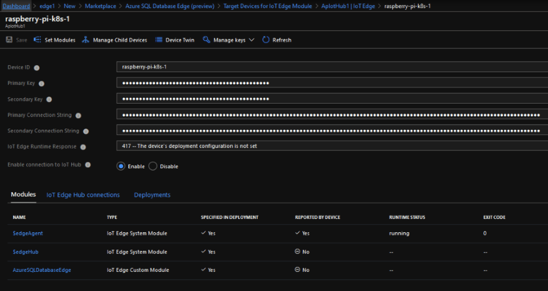Click the Manage Child Devices icon
The image size is (548, 291).
click(86, 40)
